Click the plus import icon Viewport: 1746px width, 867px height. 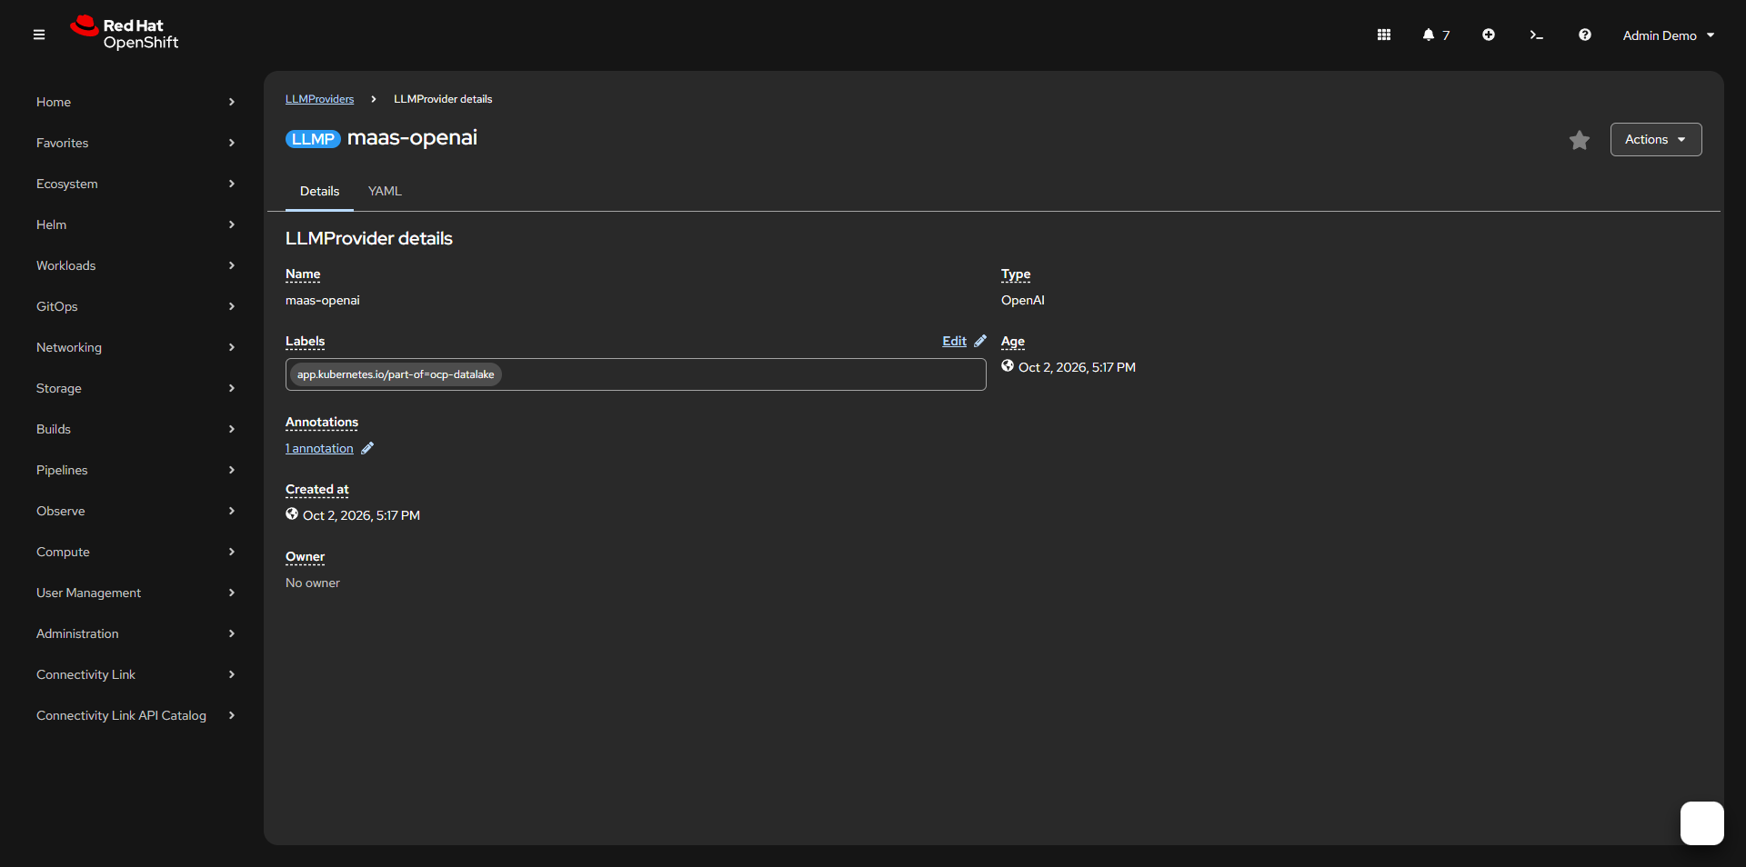1489,35
